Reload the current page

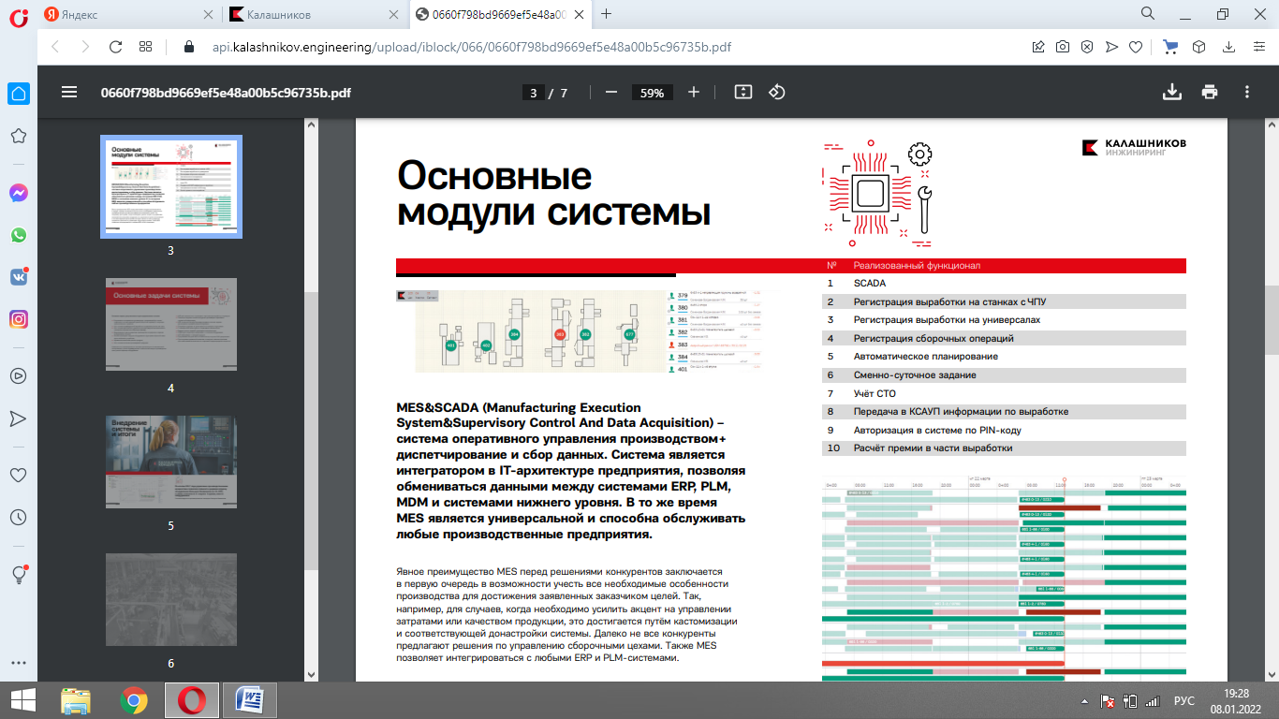116,47
